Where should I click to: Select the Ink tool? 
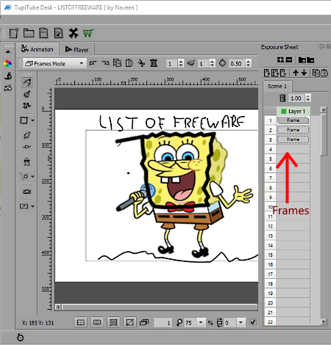27,94
